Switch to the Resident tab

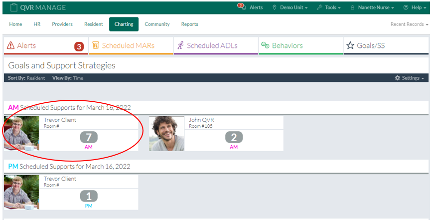pyautogui.click(x=94, y=24)
